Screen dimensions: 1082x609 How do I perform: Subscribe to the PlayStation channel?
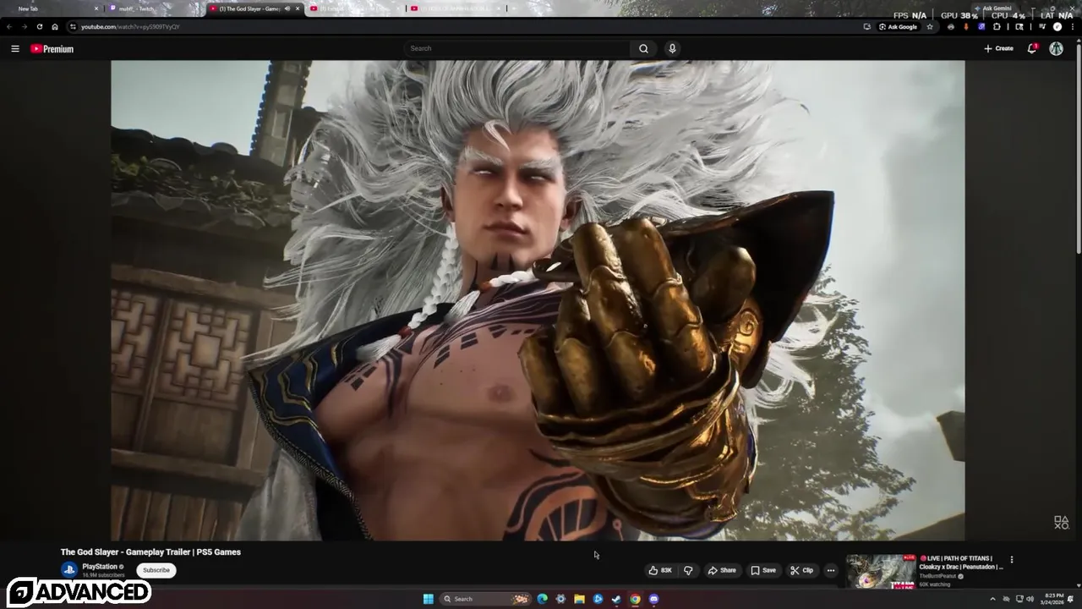pos(156,570)
